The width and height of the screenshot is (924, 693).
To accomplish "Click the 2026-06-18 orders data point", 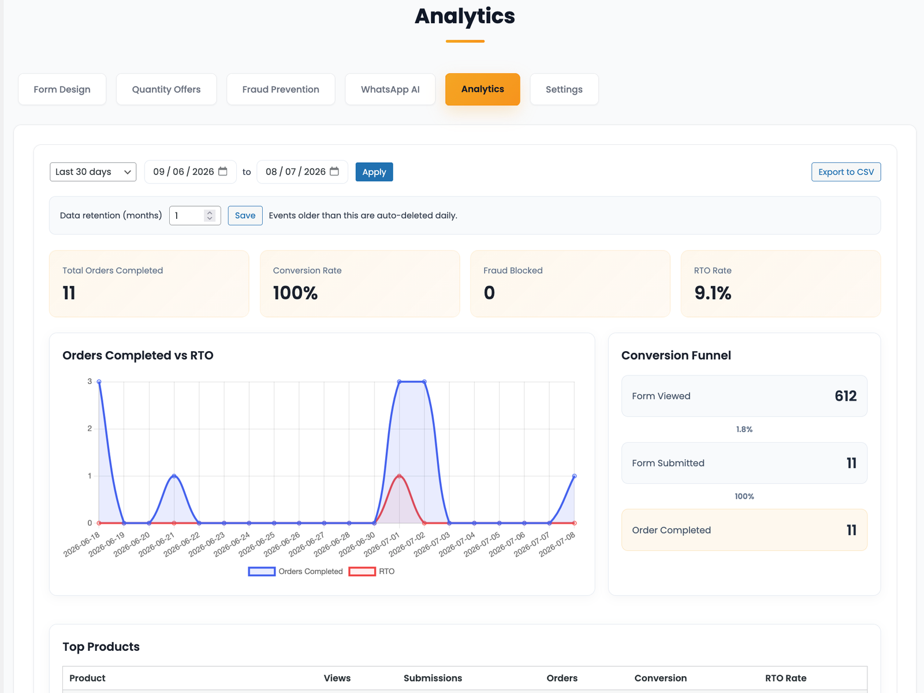I will 99,382.
